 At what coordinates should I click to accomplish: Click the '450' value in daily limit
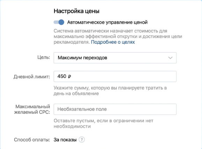tap(62, 76)
